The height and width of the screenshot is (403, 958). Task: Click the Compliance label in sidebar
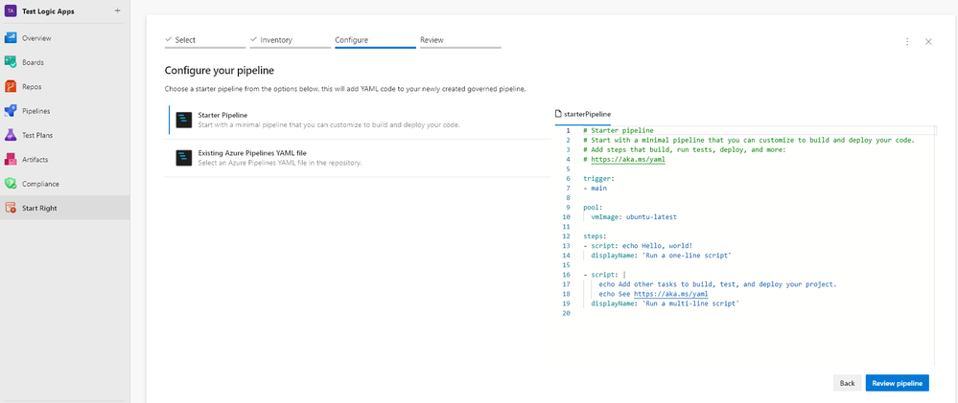click(39, 184)
